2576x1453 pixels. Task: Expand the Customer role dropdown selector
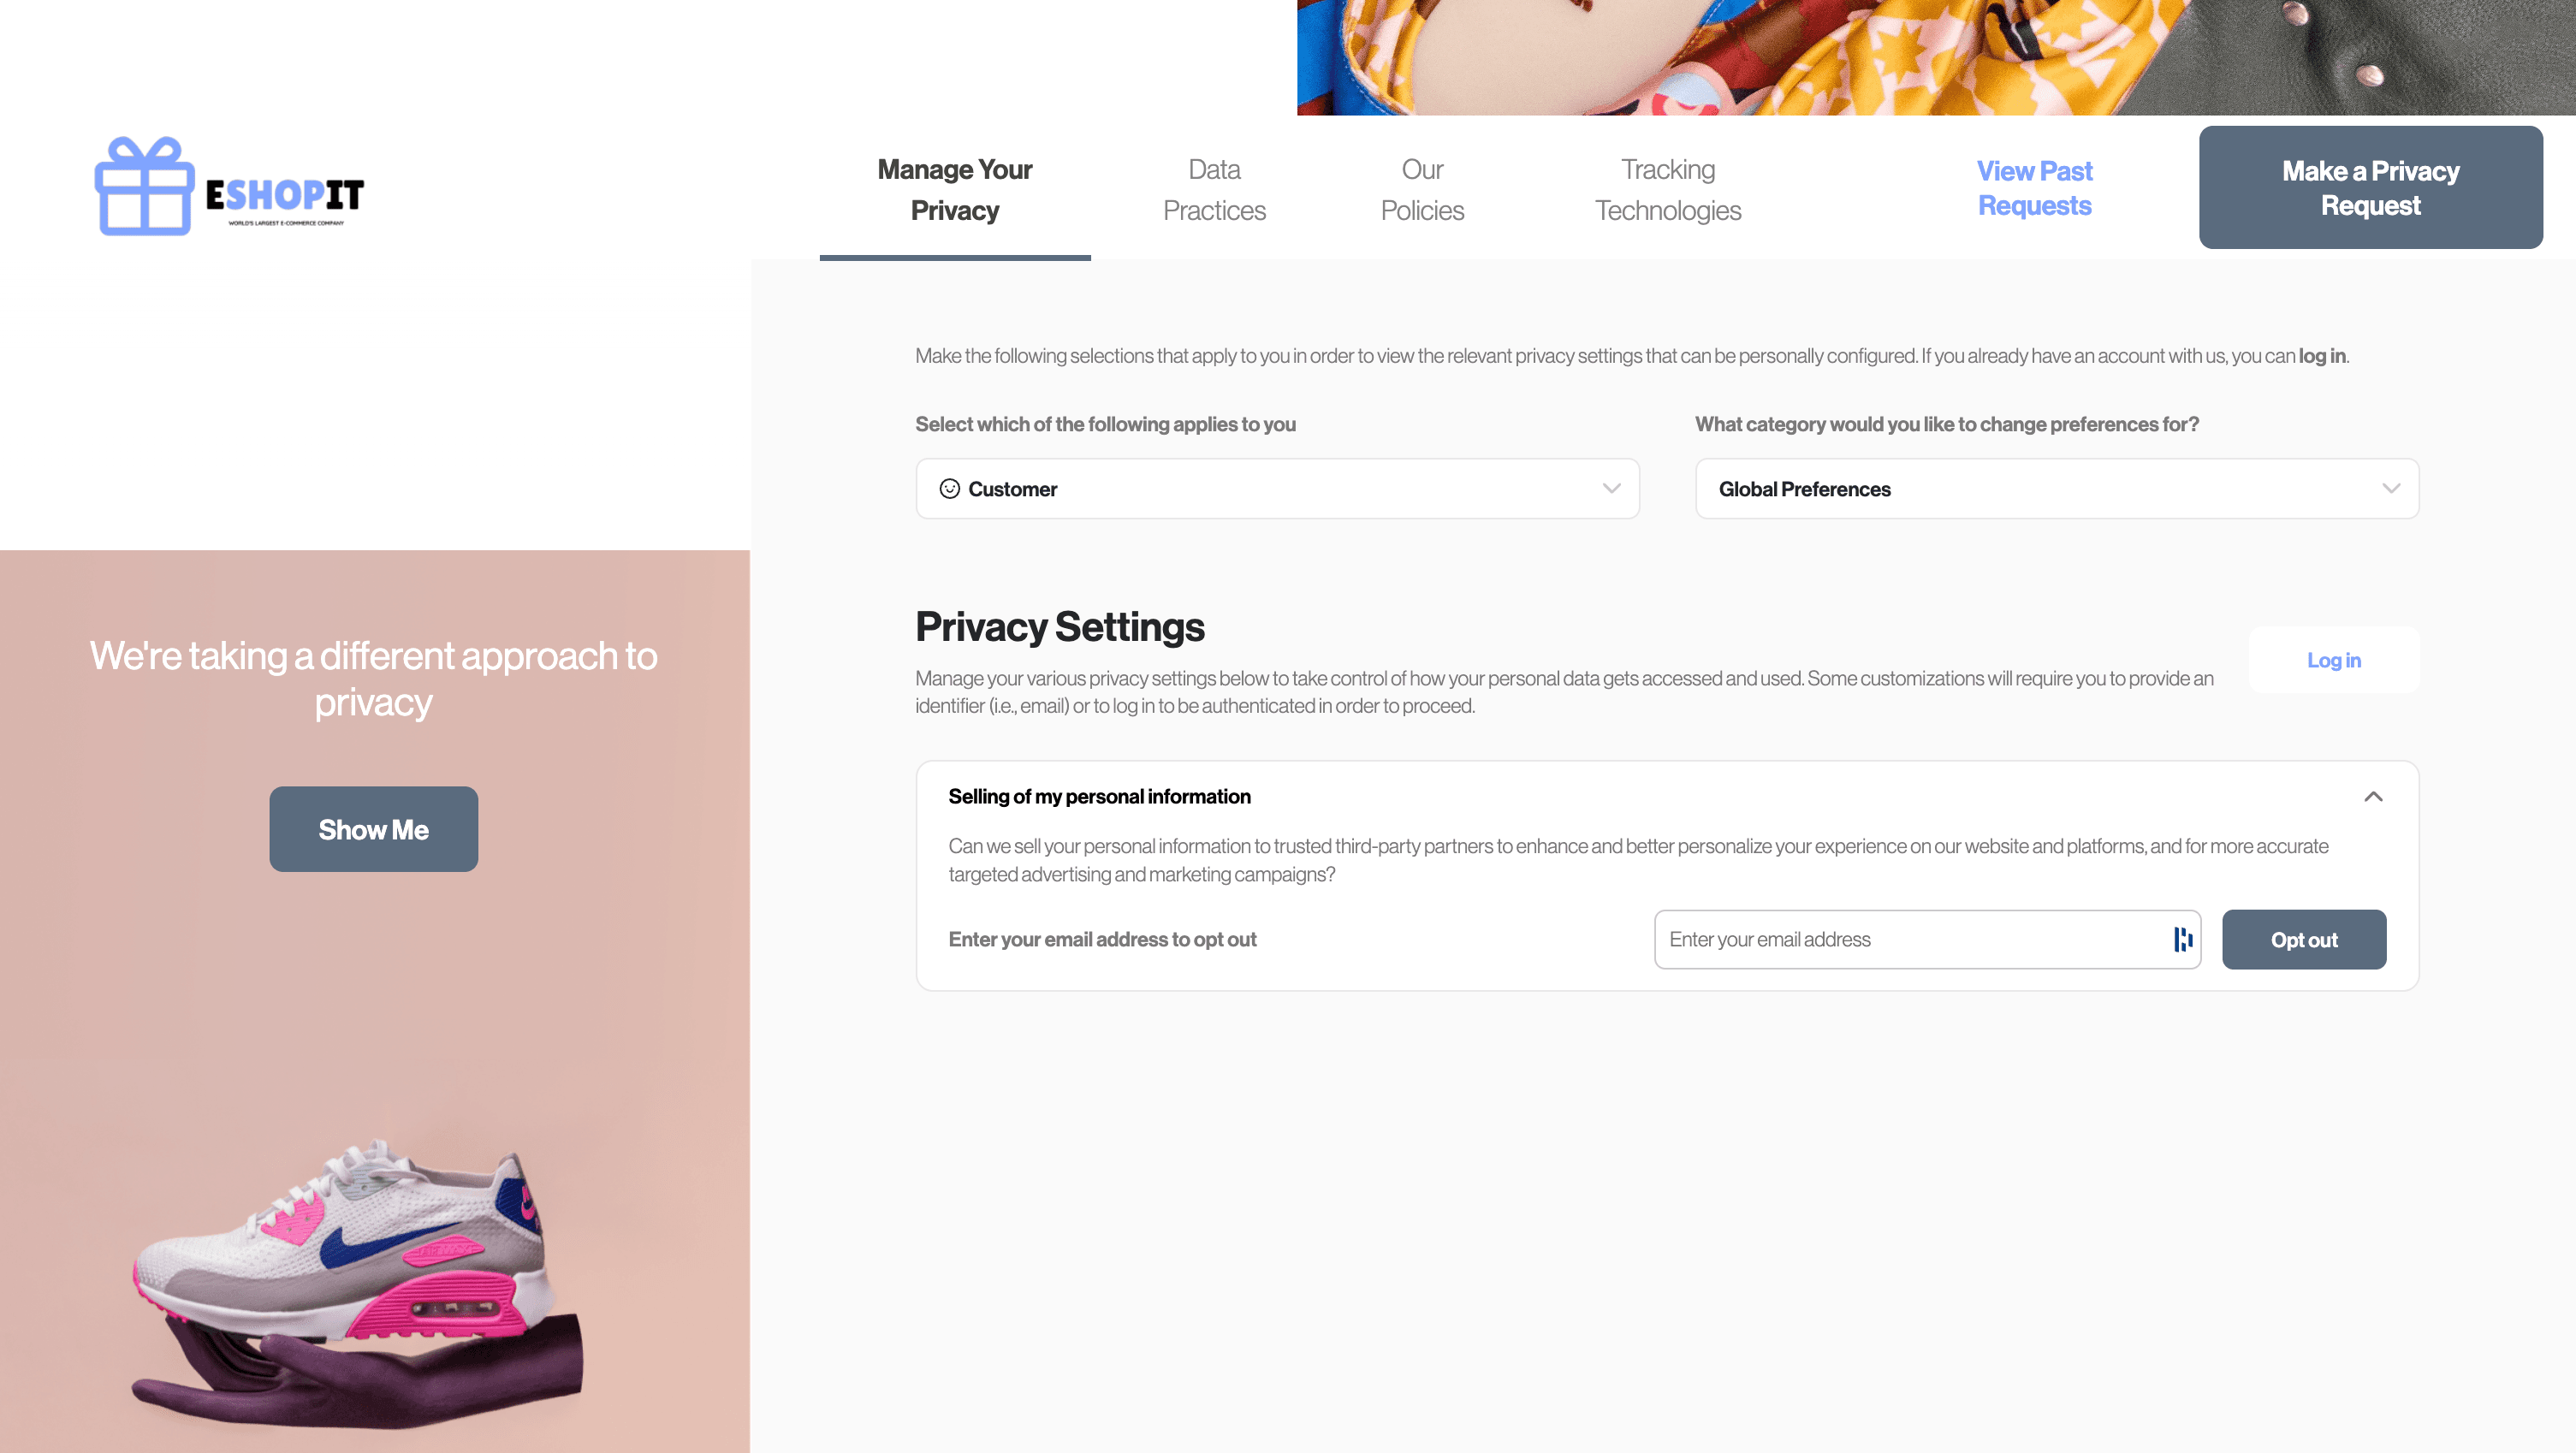1278,489
